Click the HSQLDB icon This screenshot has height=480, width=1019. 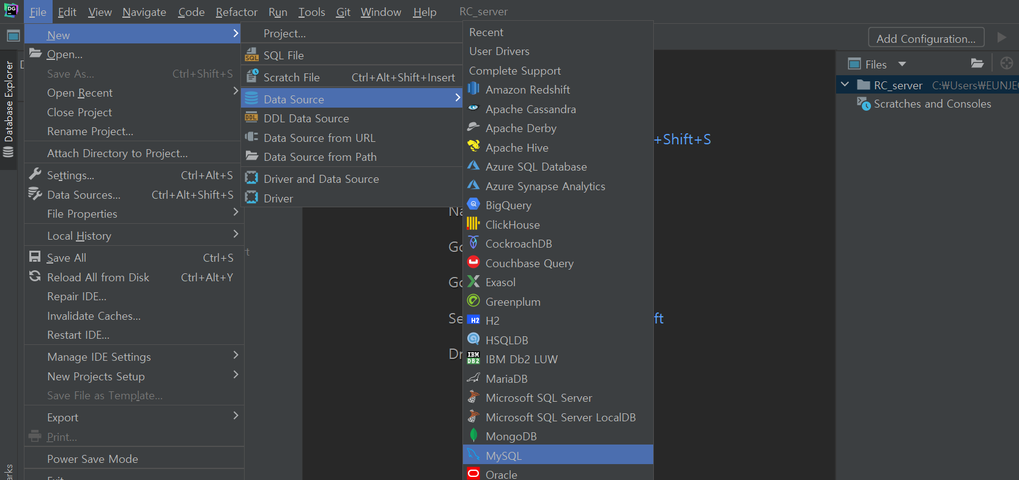(473, 339)
